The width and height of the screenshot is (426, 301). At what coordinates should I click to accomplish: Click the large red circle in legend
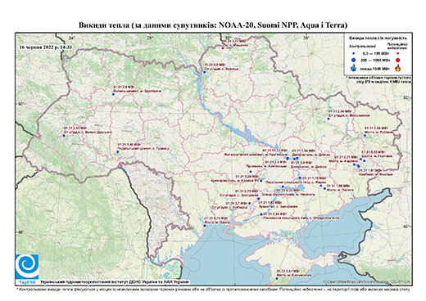coord(398,61)
